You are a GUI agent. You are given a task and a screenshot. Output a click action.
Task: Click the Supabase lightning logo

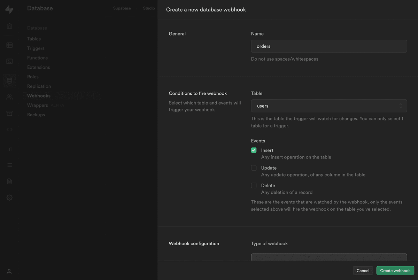point(9,9)
